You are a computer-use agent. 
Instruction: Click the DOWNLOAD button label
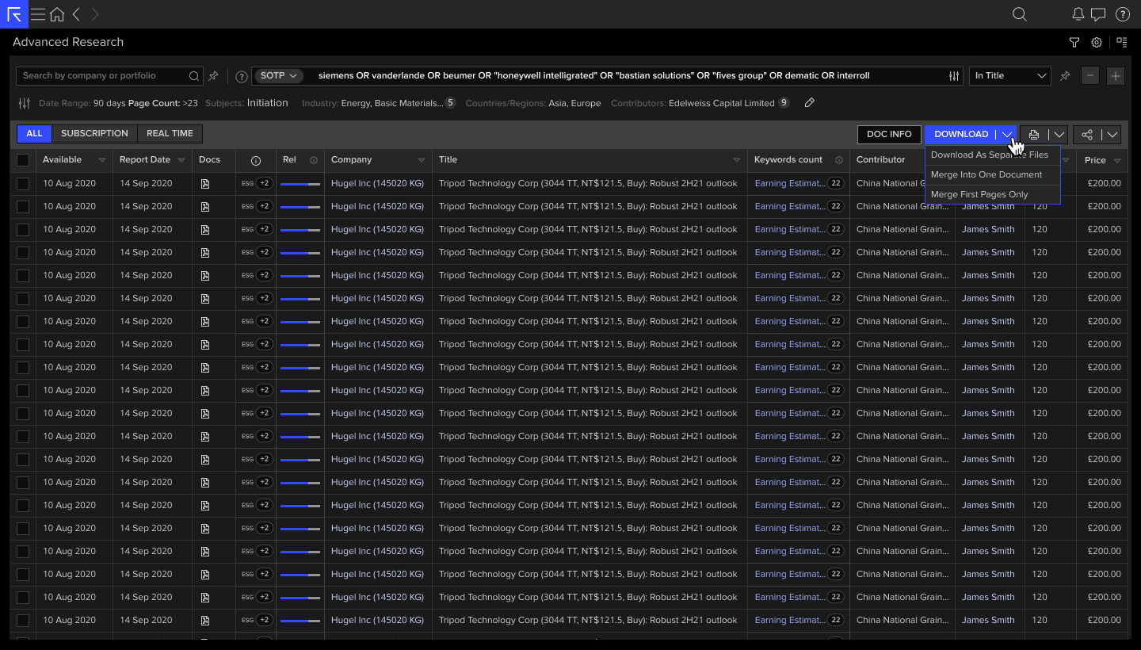(x=961, y=135)
